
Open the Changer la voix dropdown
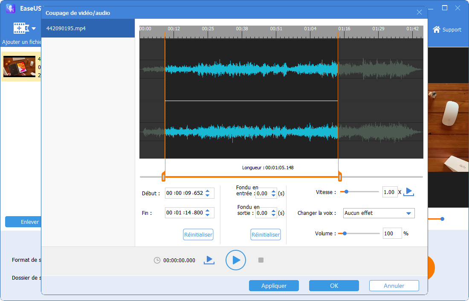pyautogui.click(x=379, y=213)
